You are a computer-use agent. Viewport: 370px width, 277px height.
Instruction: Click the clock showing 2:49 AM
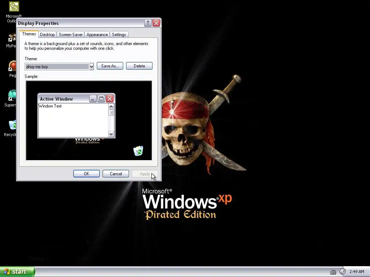pyautogui.click(x=357, y=272)
